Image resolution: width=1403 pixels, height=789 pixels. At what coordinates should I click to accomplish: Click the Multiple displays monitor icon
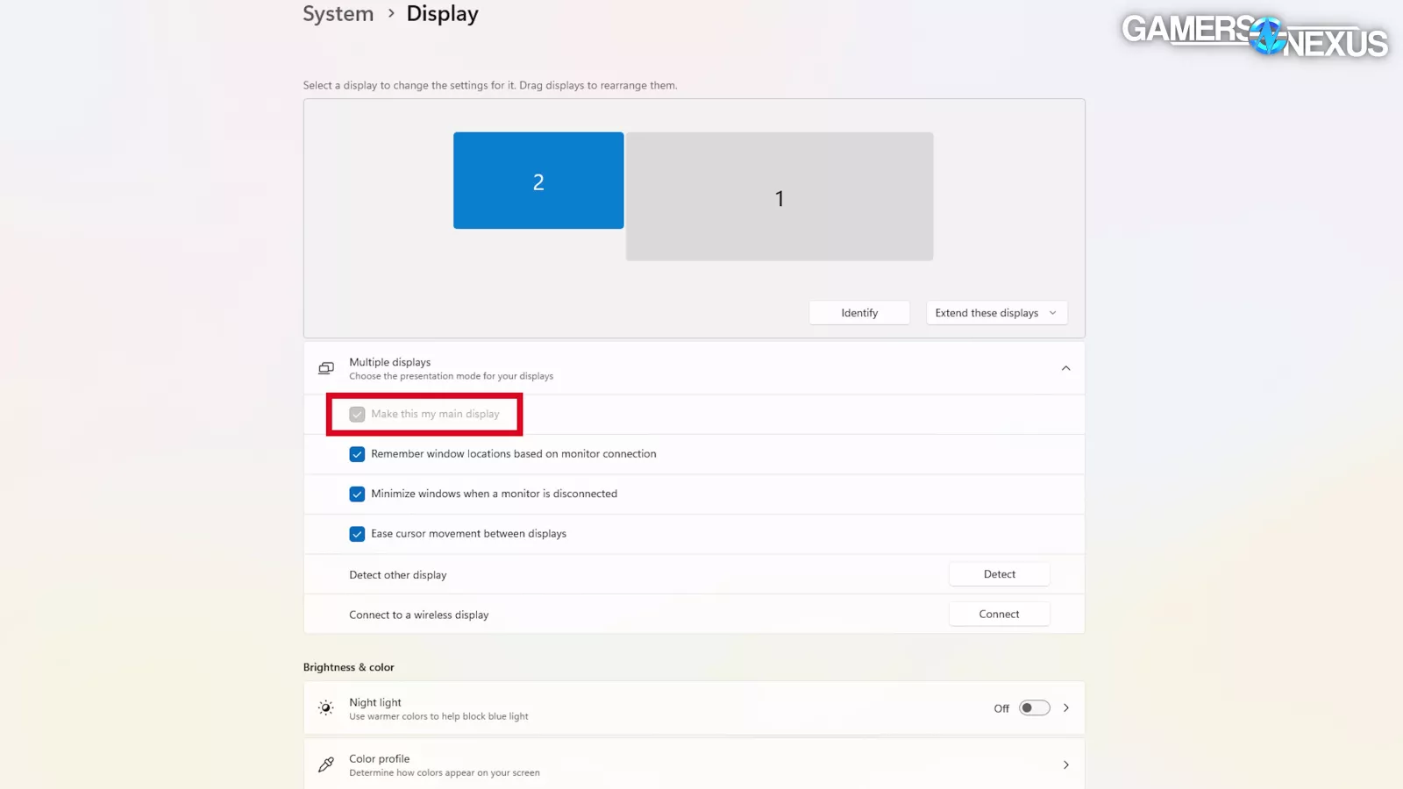pos(326,368)
